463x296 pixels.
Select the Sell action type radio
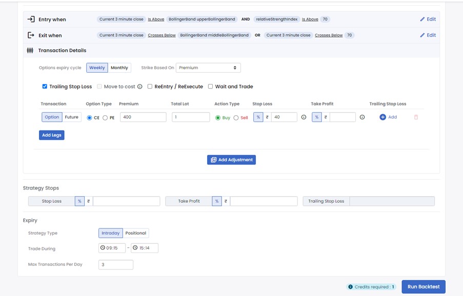tap(236, 118)
